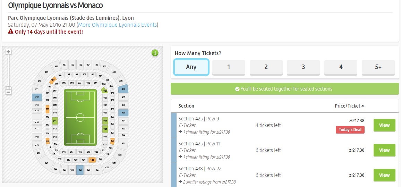The width and height of the screenshot is (401, 187).
Task: Open the green info icon on the map
Action: point(155,53)
